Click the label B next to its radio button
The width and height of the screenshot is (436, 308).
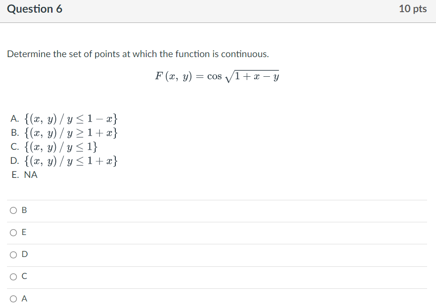pyautogui.click(x=23, y=210)
